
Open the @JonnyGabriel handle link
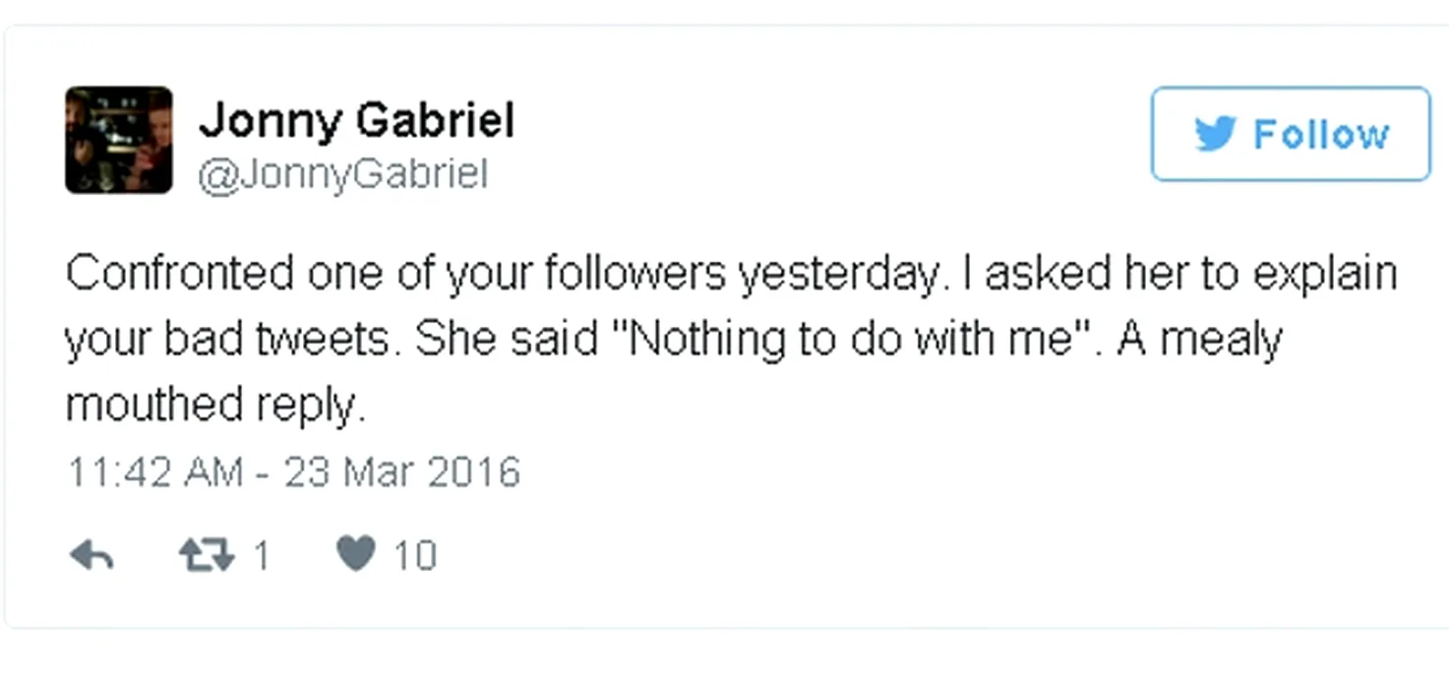point(342,174)
